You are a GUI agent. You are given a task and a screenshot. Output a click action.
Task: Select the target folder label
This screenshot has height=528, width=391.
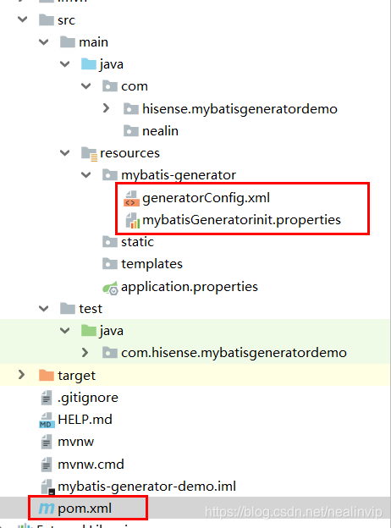pos(76,376)
